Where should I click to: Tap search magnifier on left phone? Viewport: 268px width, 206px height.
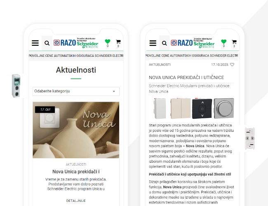coord(47,43)
